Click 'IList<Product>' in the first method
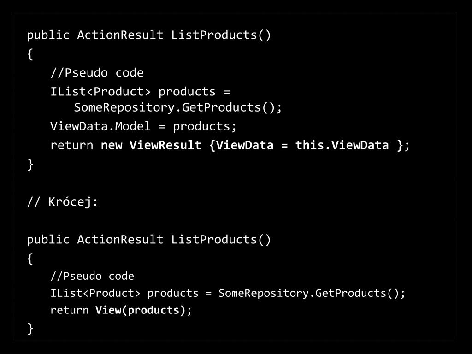The width and height of the screenshot is (472, 354). (100, 92)
